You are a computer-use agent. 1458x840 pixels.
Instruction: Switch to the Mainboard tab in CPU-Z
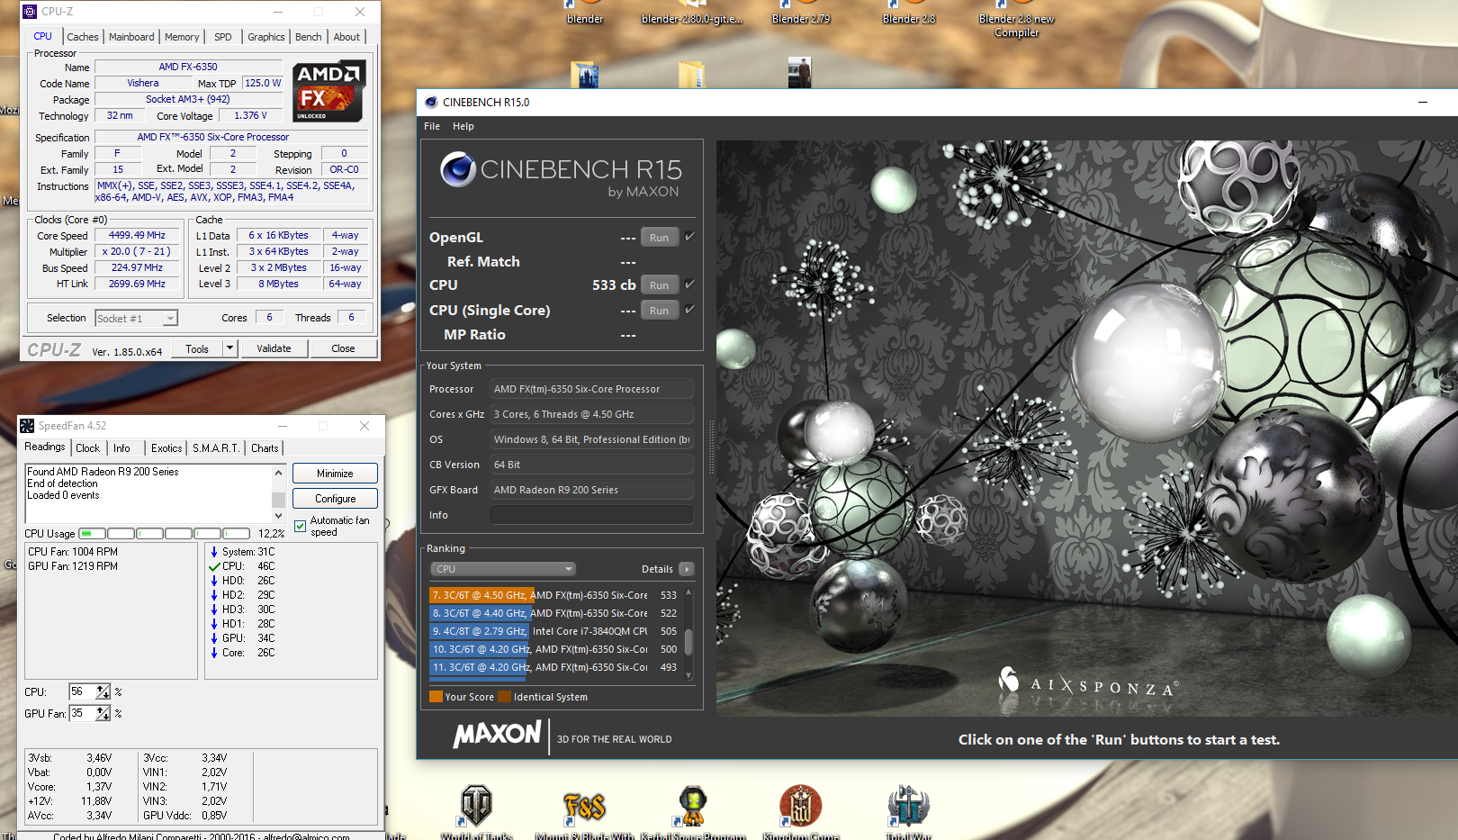pos(131,37)
